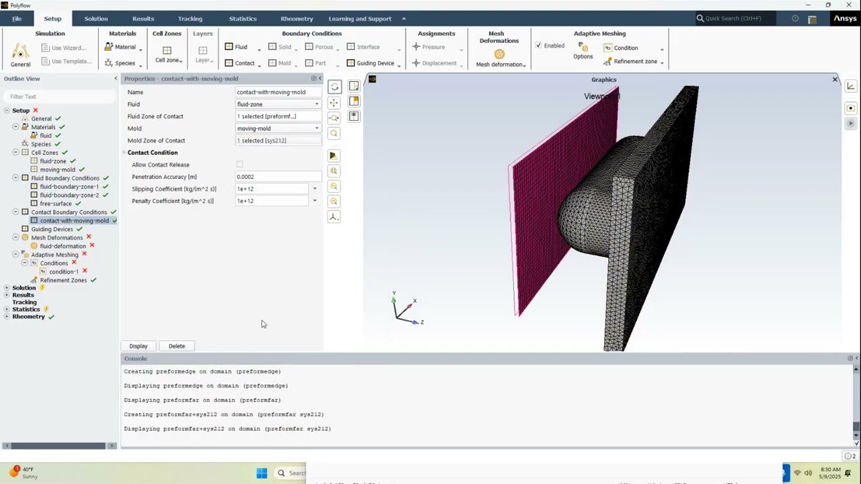Select fluid-boundary-zone-1 in outline
The image size is (861, 484).
[x=69, y=187]
